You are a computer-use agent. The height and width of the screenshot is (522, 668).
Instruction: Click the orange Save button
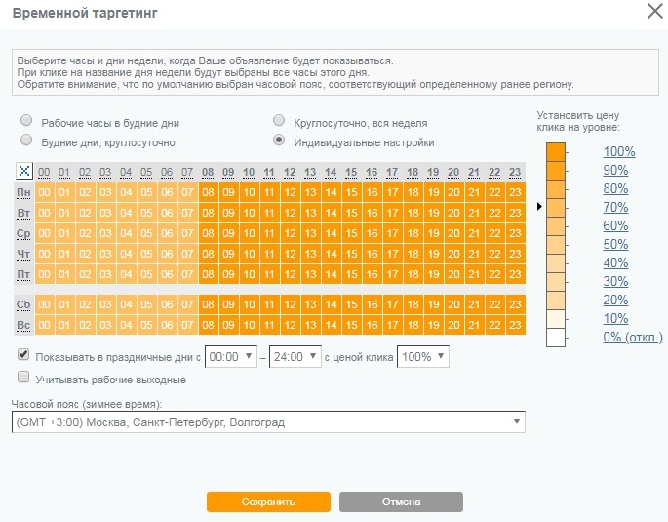(268, 502)
